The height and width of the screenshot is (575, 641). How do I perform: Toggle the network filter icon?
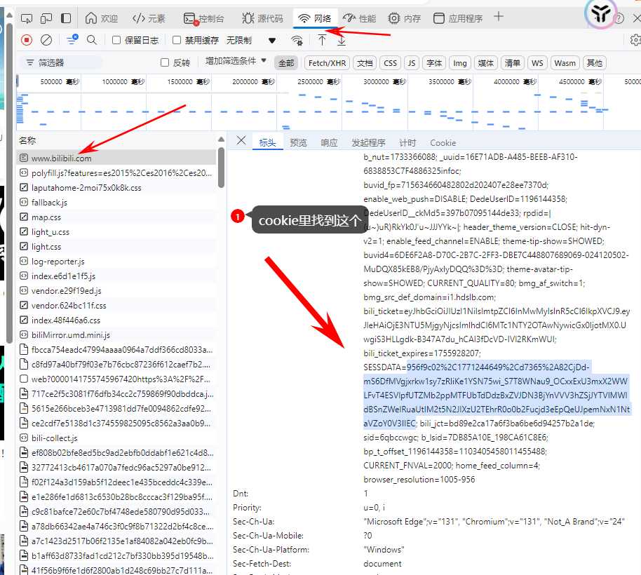(72, 40)
